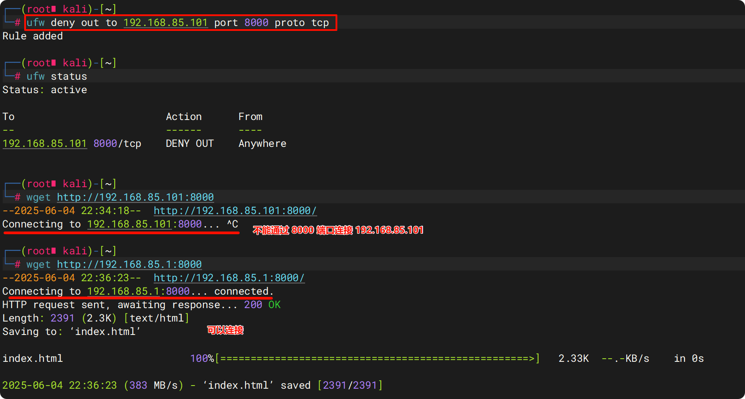Click the '[2391/2391]' saved byte count
745x399 pixels.
(x=350, y=386)
